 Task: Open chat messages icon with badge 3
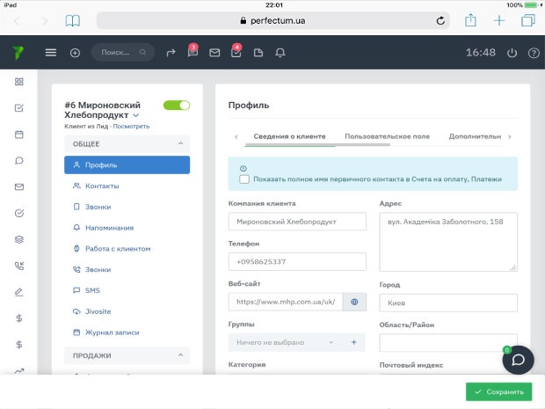click(x=193, y=52)
